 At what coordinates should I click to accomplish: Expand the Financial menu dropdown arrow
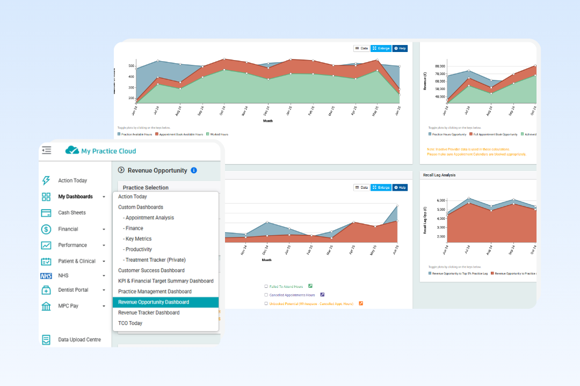tap(104, 229)
